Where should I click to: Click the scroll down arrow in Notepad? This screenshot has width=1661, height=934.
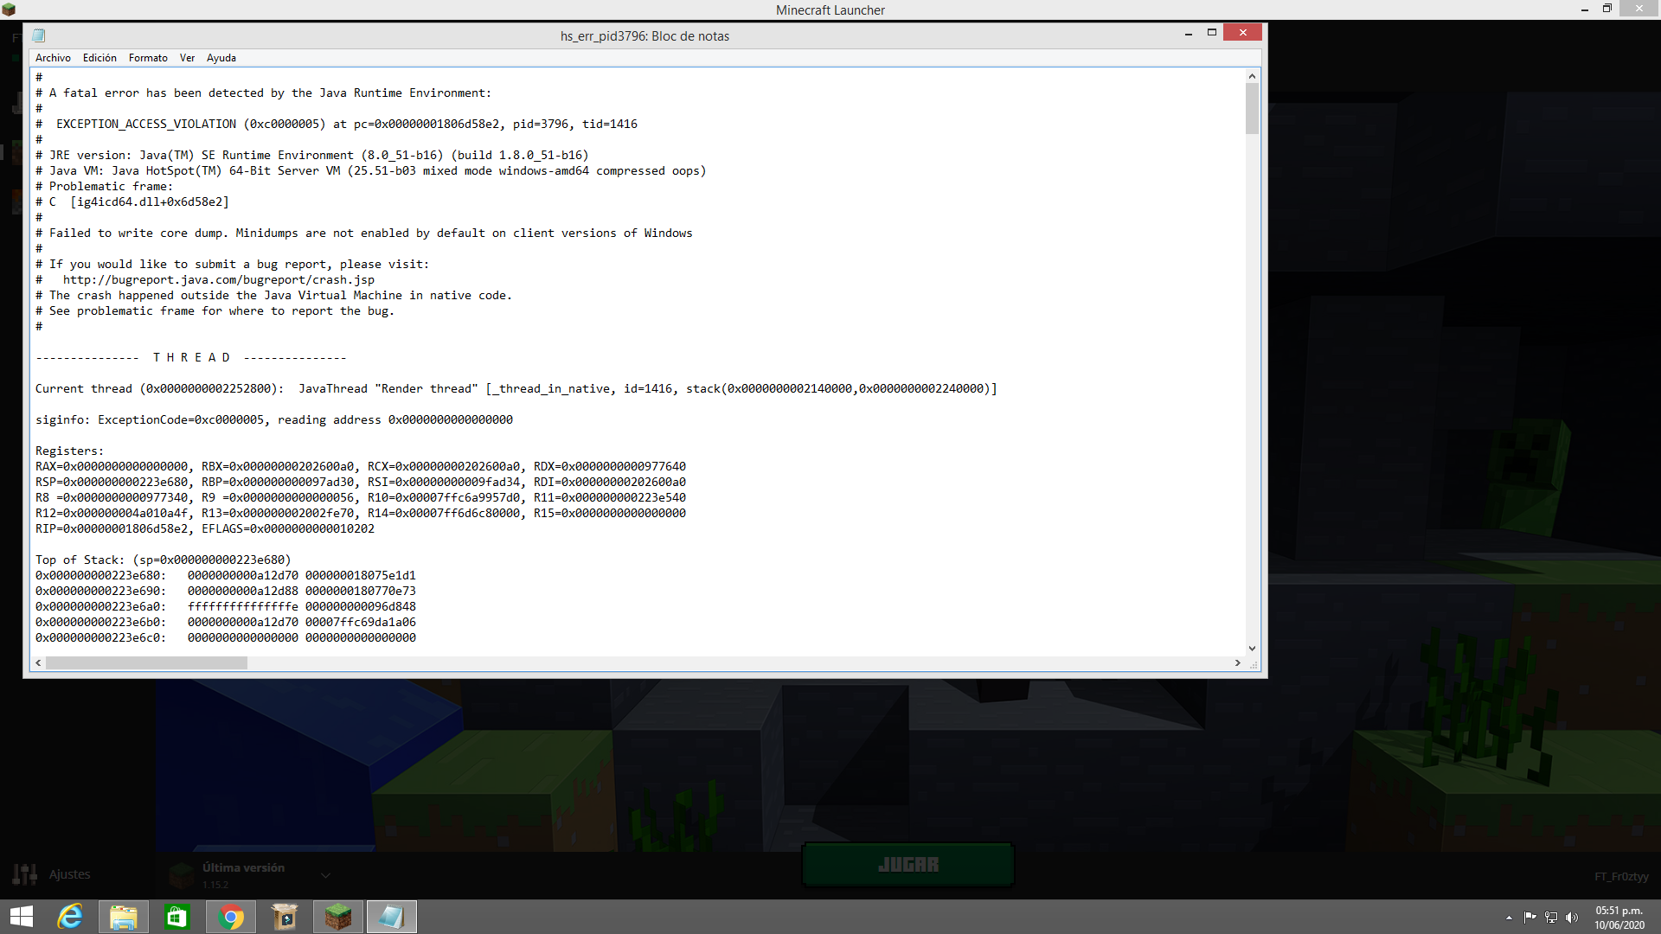click(1252, 649)
